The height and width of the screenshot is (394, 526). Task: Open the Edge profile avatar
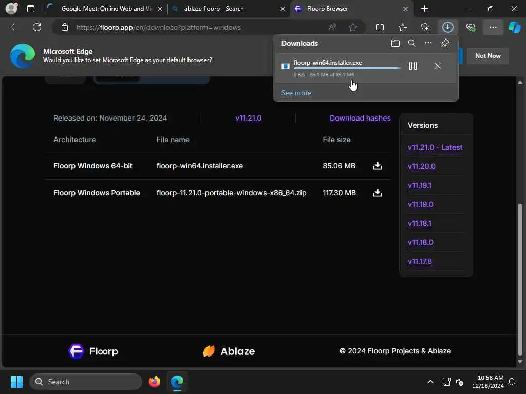pyautogui.click(x=11, y=8)
